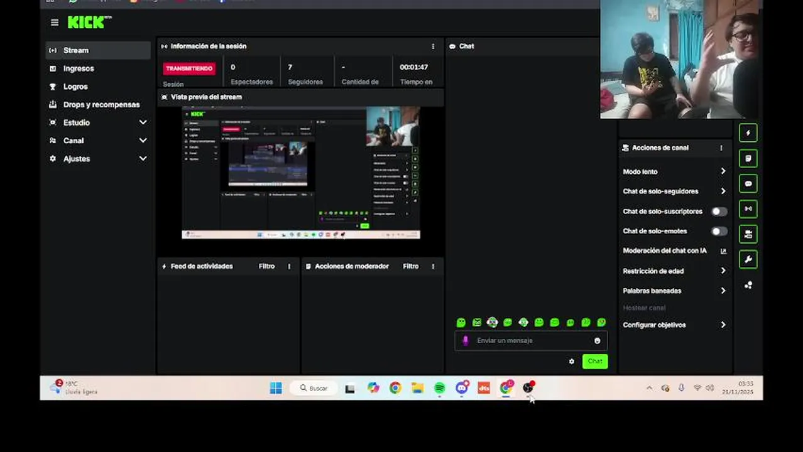Click the purple microphone icon in chat box
The height and width of the screenshot is (452, 803).
click(465, 340)
